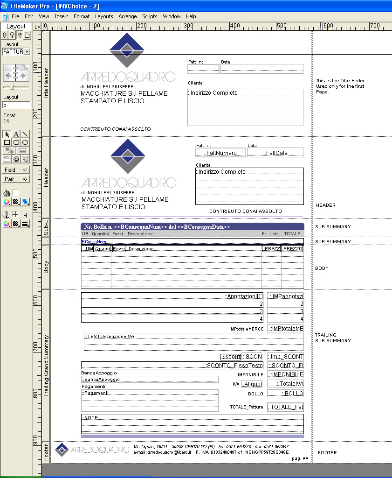Select the Text tool
Screen dimensions: 392x479
pos(16,134)
